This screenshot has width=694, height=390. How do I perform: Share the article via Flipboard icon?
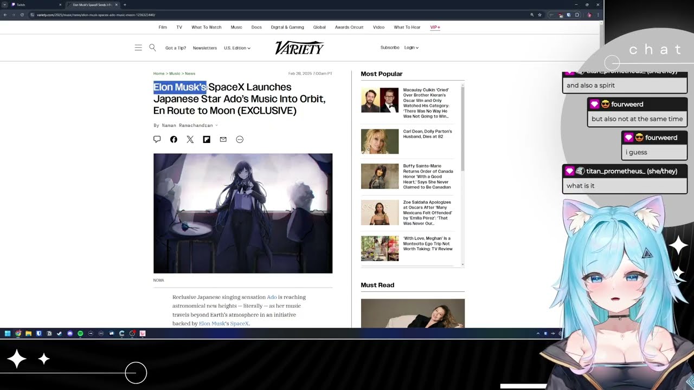pos(207,139)
